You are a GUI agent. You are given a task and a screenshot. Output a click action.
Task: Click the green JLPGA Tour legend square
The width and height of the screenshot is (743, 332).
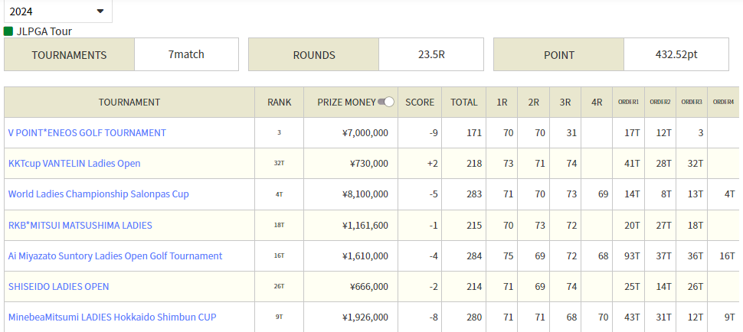(8, 31)
